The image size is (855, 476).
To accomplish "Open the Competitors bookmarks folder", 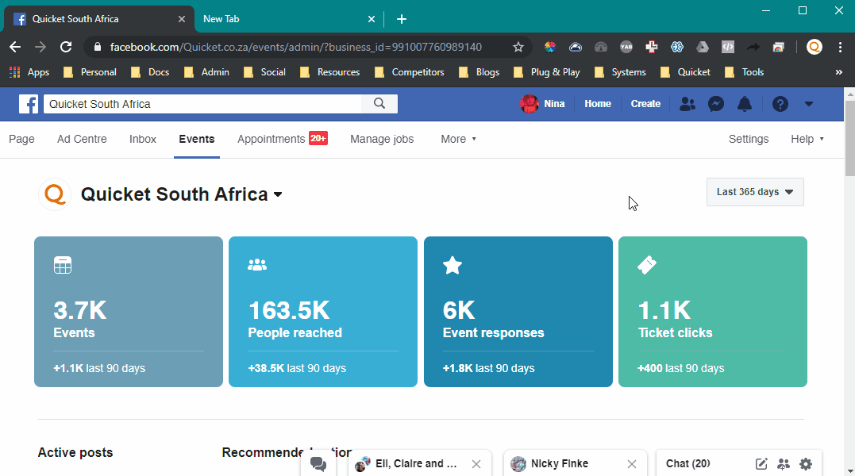I will 410,72.
